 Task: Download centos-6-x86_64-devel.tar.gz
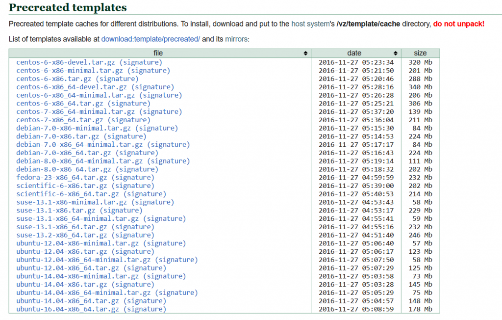pos(72,87)
